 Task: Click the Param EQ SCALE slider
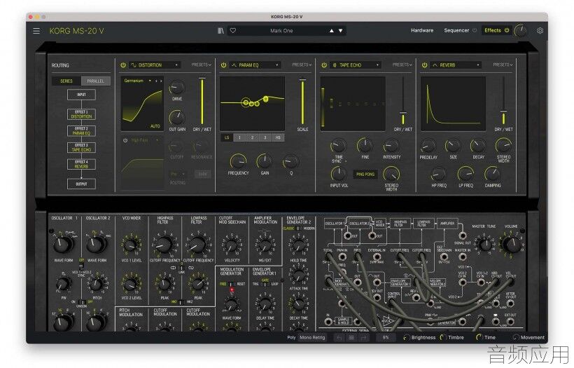(302, 102)
